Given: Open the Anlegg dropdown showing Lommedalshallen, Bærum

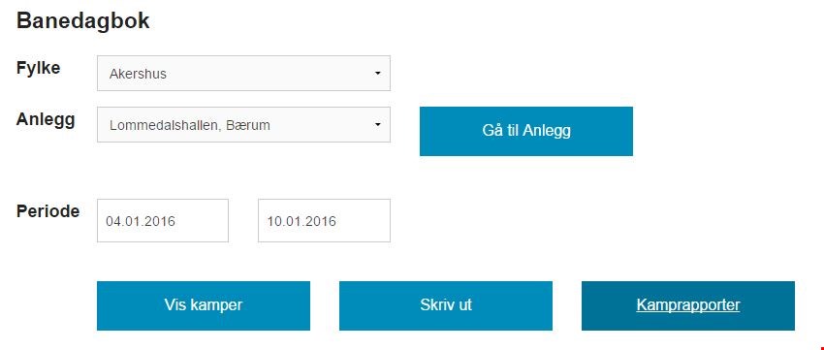Looking at the screenshot, I should click(243, 124).
